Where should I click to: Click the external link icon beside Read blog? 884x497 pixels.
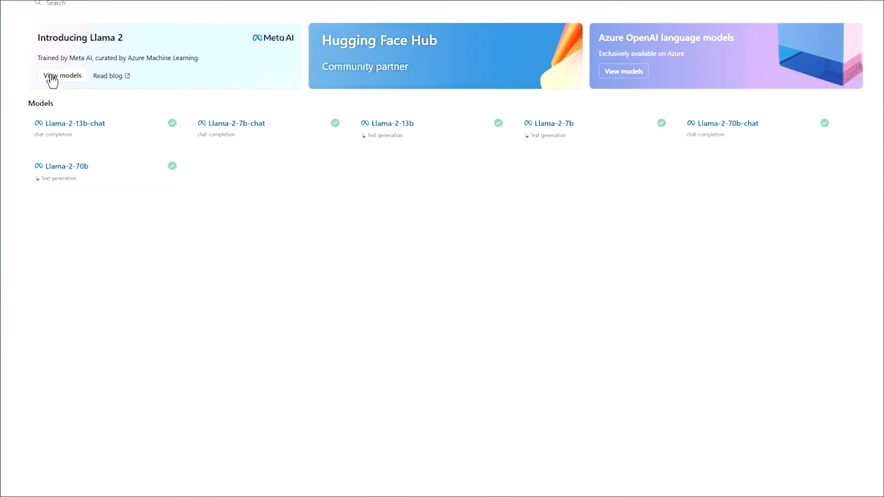click(x=128, y=76)
